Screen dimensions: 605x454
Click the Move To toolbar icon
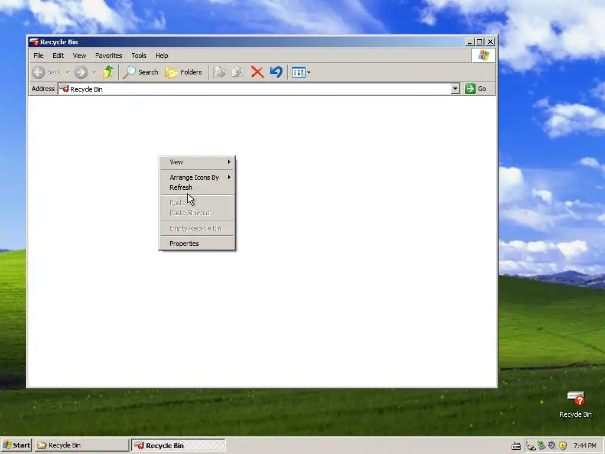click(220, 72)
